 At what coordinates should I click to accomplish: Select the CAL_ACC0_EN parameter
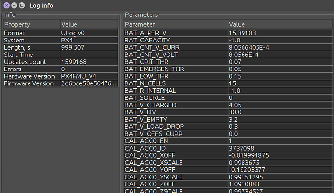coord(176,141)
